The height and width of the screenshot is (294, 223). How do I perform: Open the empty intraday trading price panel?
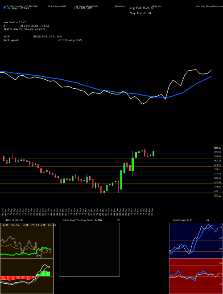point(89,249)
